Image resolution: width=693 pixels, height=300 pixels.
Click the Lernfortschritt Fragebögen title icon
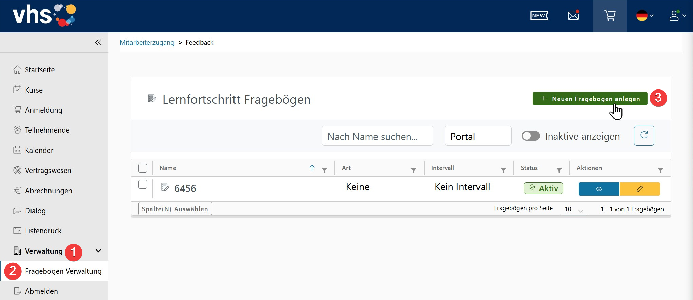[x=152, y=99]
